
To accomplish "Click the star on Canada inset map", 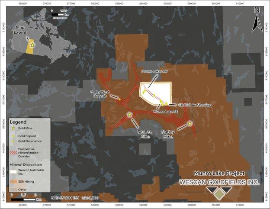I will (x=32, y=45).
